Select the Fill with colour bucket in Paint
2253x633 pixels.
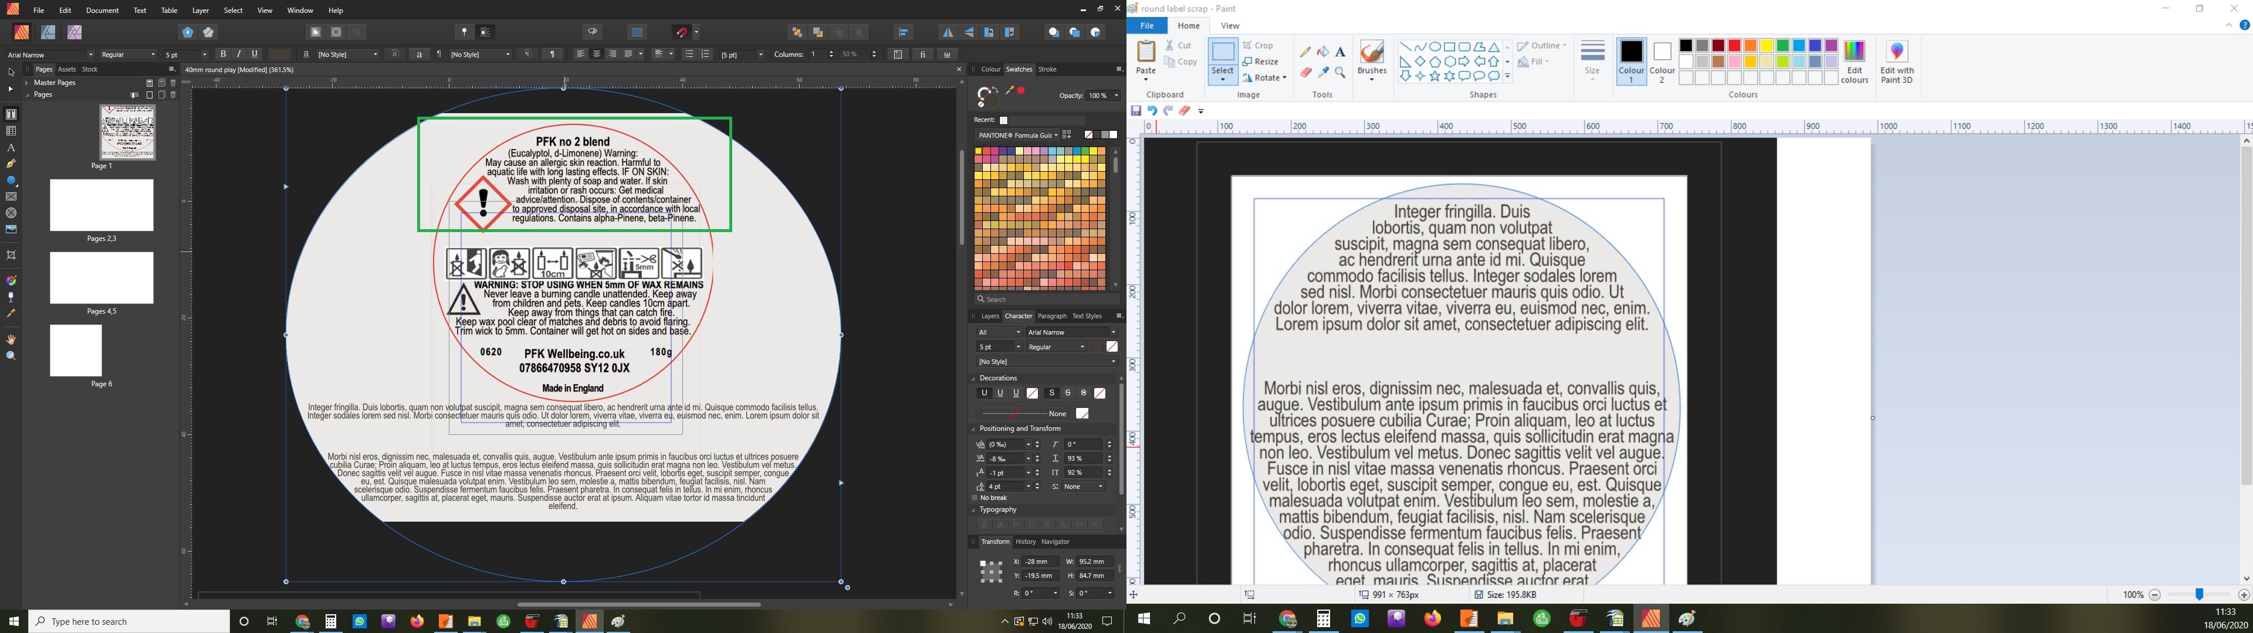pyautogui.click(x=1323, y=53)
